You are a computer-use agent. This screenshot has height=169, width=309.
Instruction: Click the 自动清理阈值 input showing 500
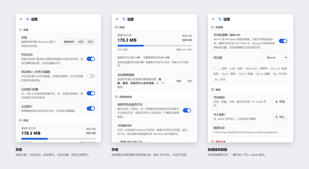click(177, 81)
